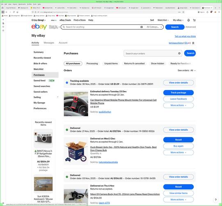222x206 pixels.
Task: Open the All Categories dropdown
Action: coord(154,27)
